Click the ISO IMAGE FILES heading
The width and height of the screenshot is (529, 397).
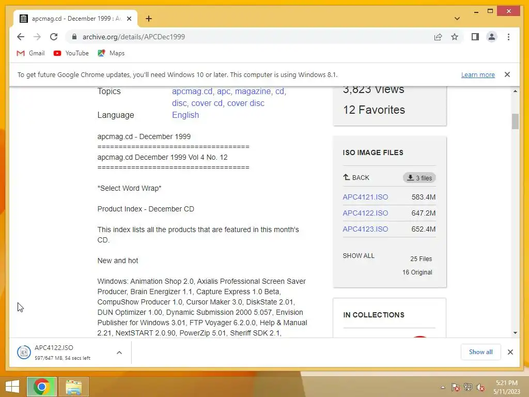point(373,152)
